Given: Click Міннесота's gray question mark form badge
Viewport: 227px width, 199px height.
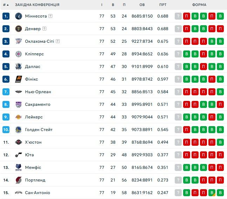Looking at the screenshot, I should (x=178, y=16).
